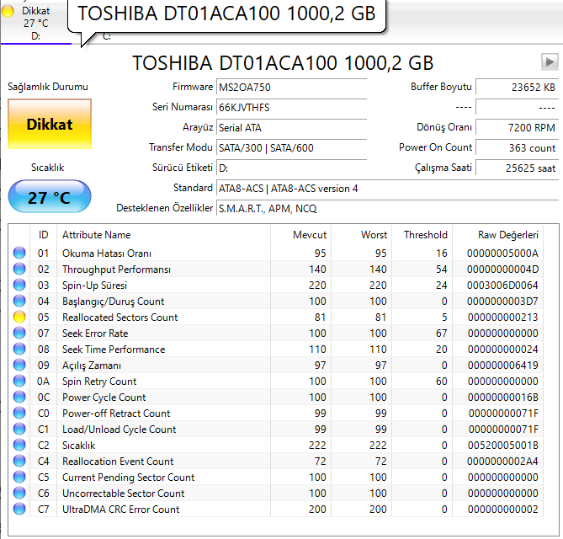Click the Mevcut column header

click(x=301, y=235)
